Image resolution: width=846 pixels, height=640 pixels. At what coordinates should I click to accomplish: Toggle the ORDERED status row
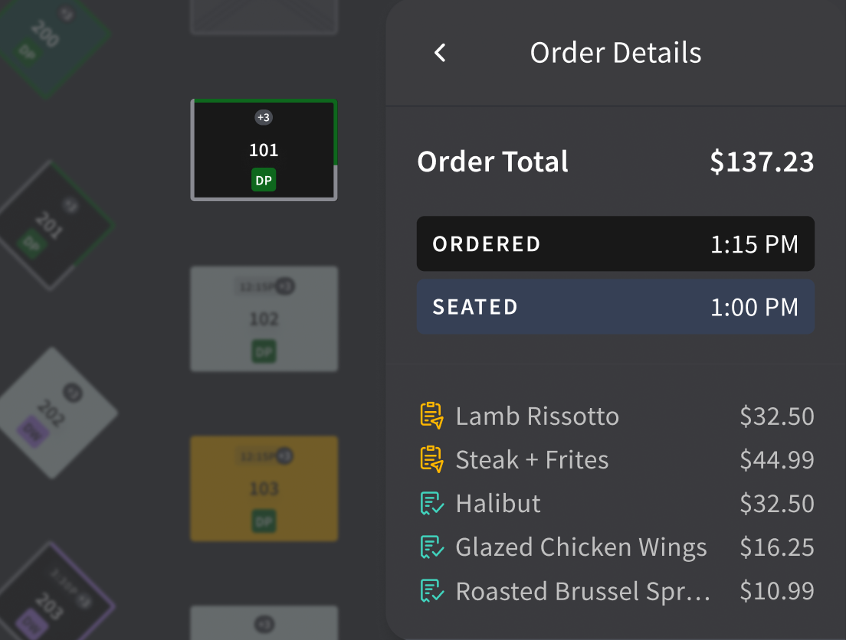pos(615,243)
